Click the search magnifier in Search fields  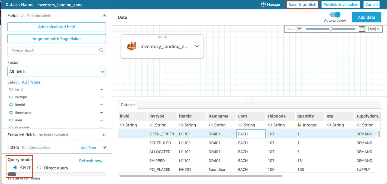101,50
